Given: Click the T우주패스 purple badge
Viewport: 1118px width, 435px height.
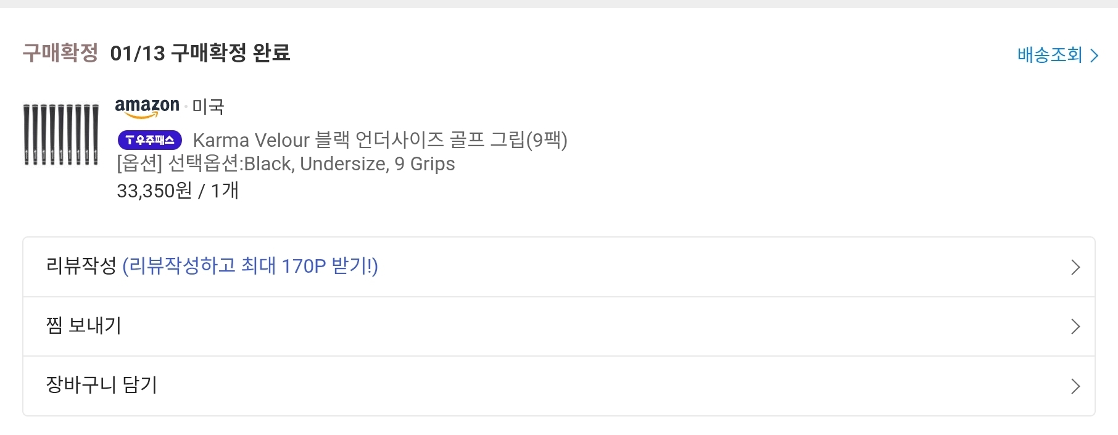Looking at the screenshot, I should 150,140.
